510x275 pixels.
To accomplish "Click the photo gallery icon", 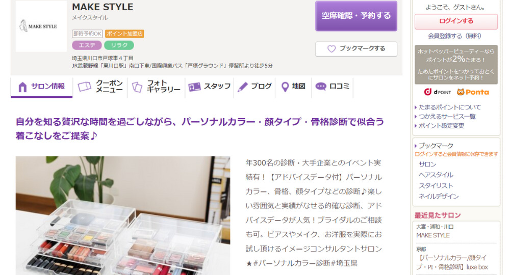I will click(x=137, y=87).
